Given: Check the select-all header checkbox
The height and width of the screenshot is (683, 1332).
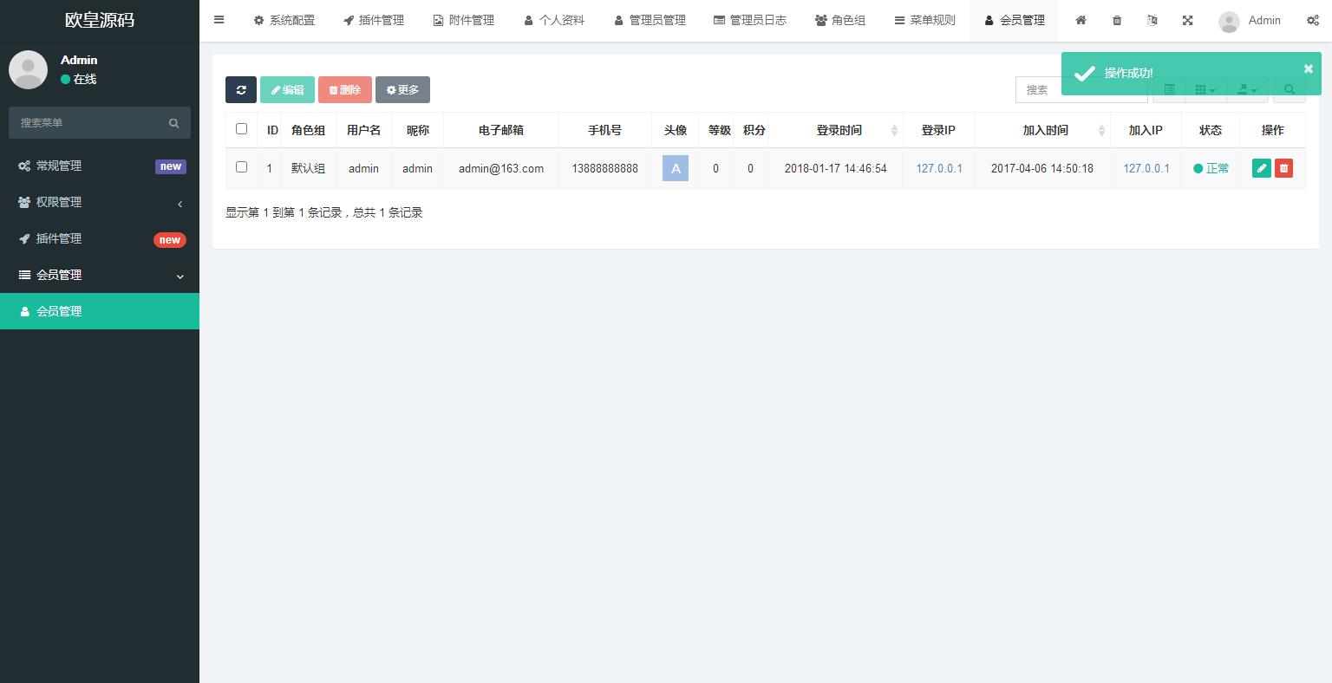Looking at the screenshot, I should pyautogui.click(x=241, y=129).
